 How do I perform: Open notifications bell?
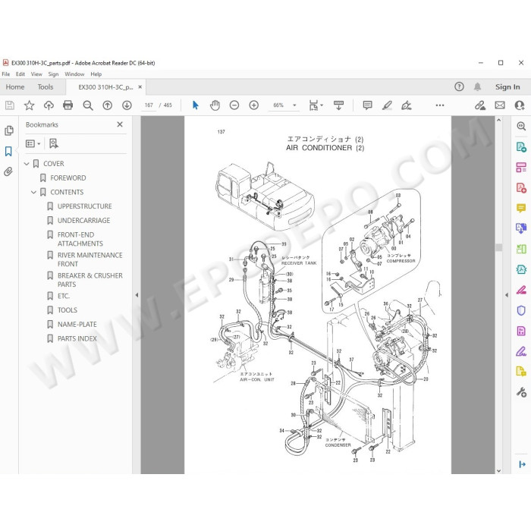[x=477, y=86]
